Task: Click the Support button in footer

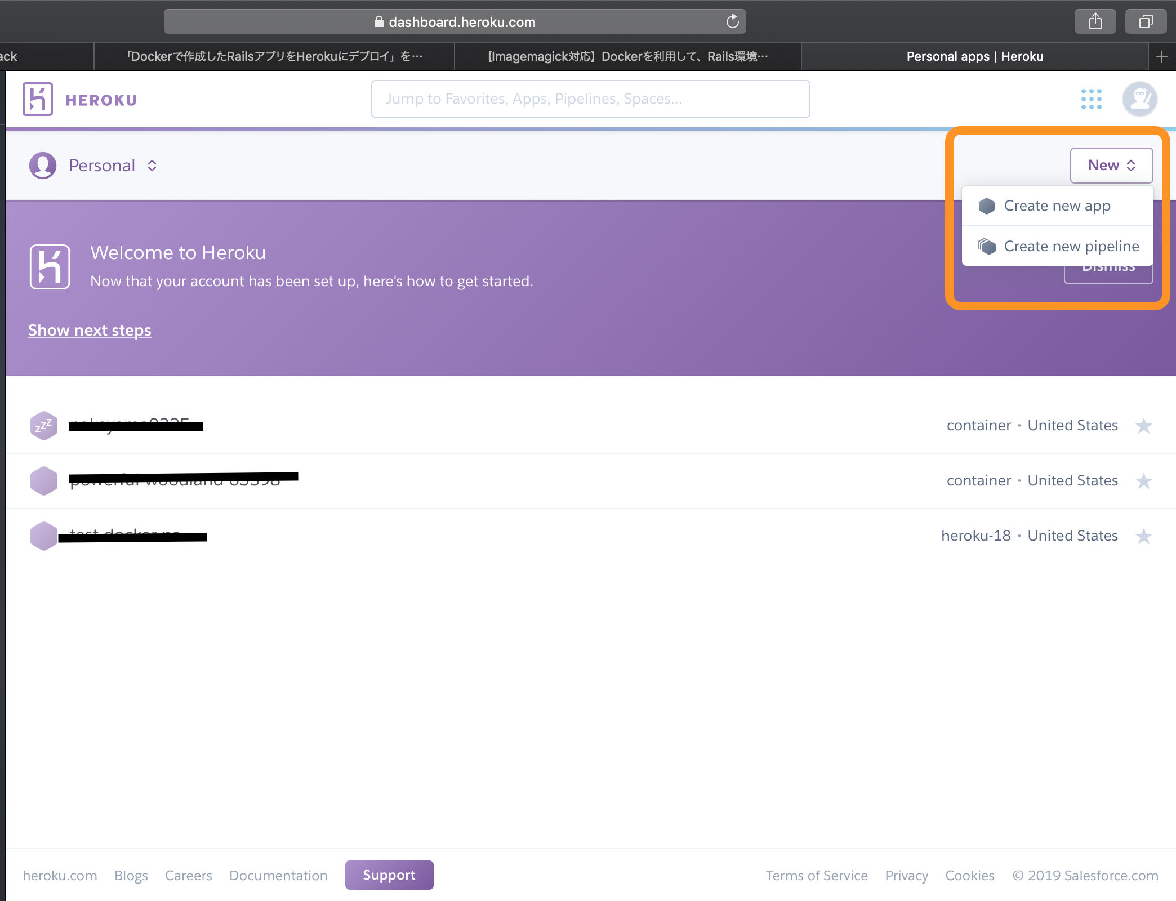Action: (x=389, y=875)
